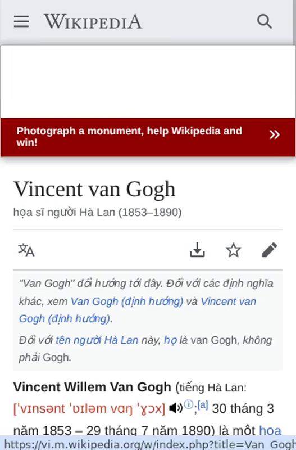Open the audio info icon
This screenshot has height=450, width=296.
click(189, 404)
